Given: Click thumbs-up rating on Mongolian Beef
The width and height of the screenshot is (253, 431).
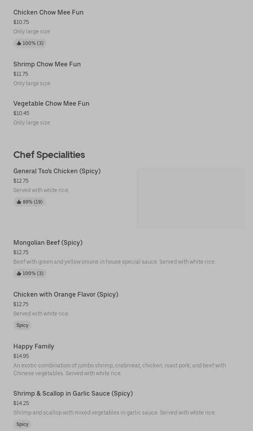Looking at the screenshot, I should (x=30, y=273).
